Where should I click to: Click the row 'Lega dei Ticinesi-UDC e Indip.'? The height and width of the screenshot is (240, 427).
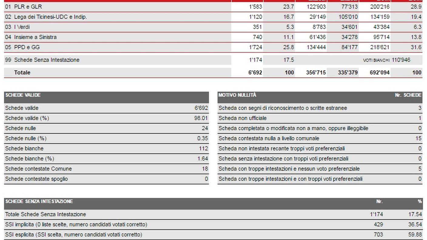[213, 17]
